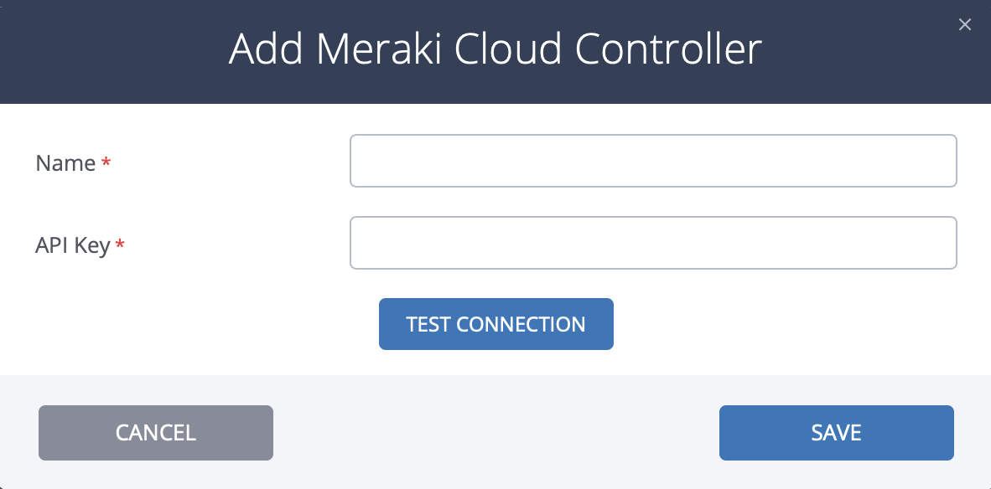Click the red asterisk beside Name

pyautogui.click(x=106, y=163)
